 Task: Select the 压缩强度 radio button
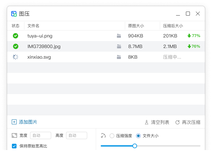[112, 136]
